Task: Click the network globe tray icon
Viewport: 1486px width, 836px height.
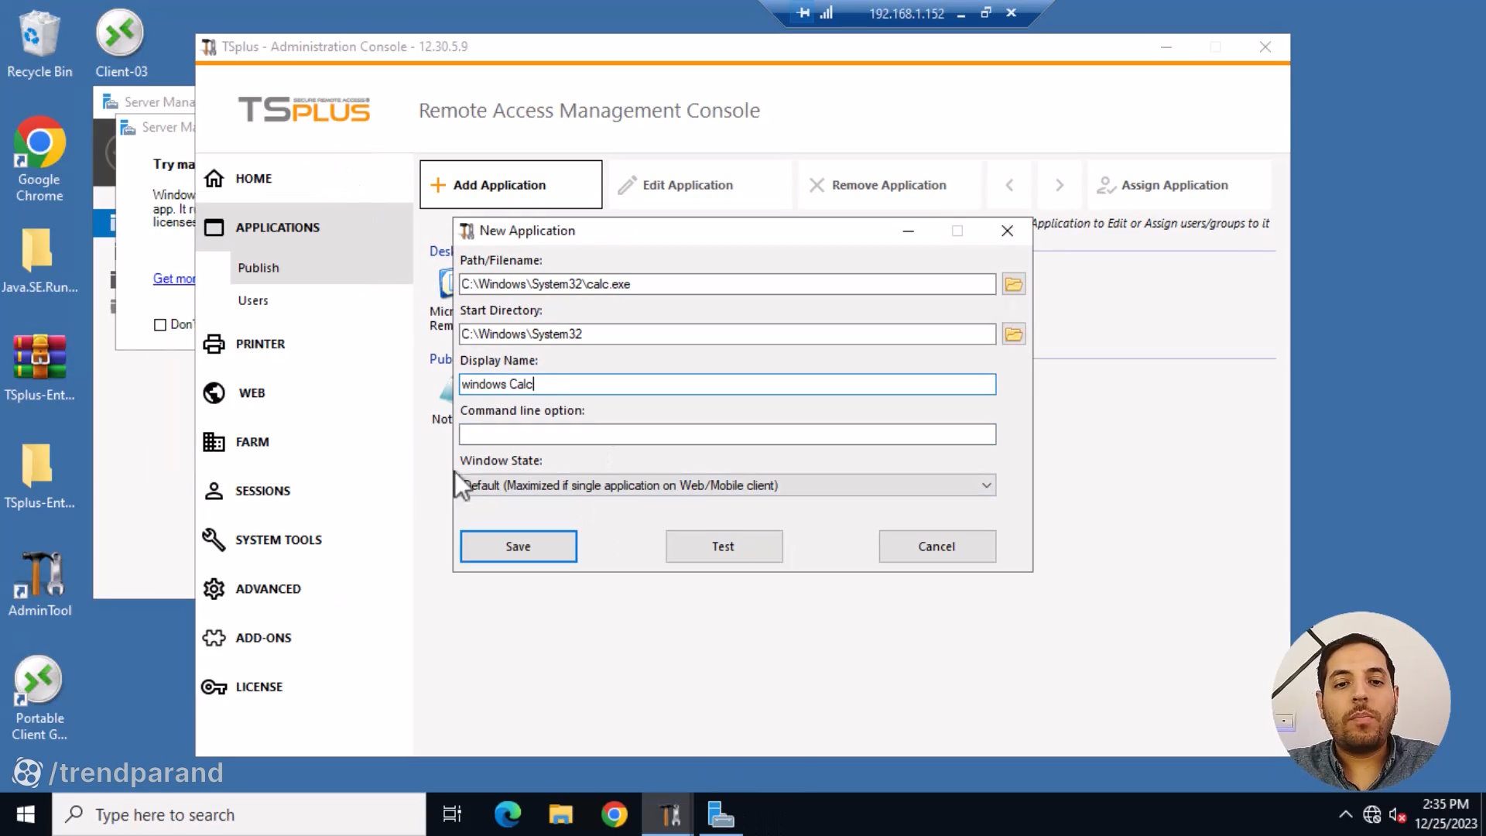Action: tap(1371, 814)
